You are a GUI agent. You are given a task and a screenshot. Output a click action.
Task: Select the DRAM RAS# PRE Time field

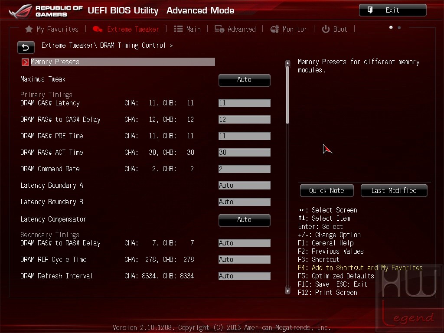pos(245,136)
